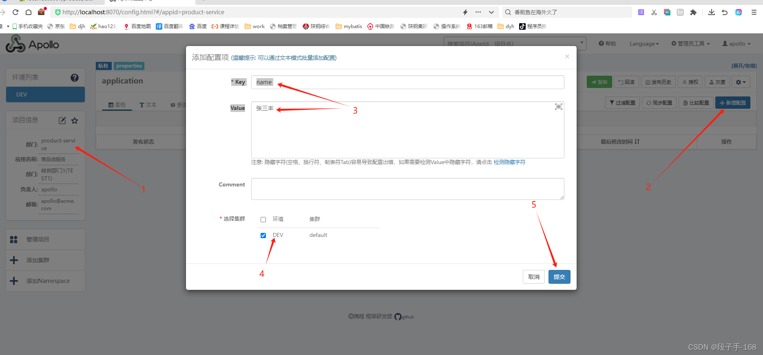Click the 管理项目 grid icon
763x355 pixels.
tap(14, 239)
